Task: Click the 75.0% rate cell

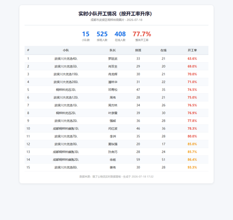Action: coord(192,97)
